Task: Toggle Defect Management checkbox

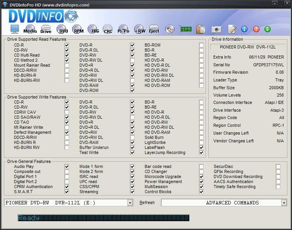Action: click(67, 132)
